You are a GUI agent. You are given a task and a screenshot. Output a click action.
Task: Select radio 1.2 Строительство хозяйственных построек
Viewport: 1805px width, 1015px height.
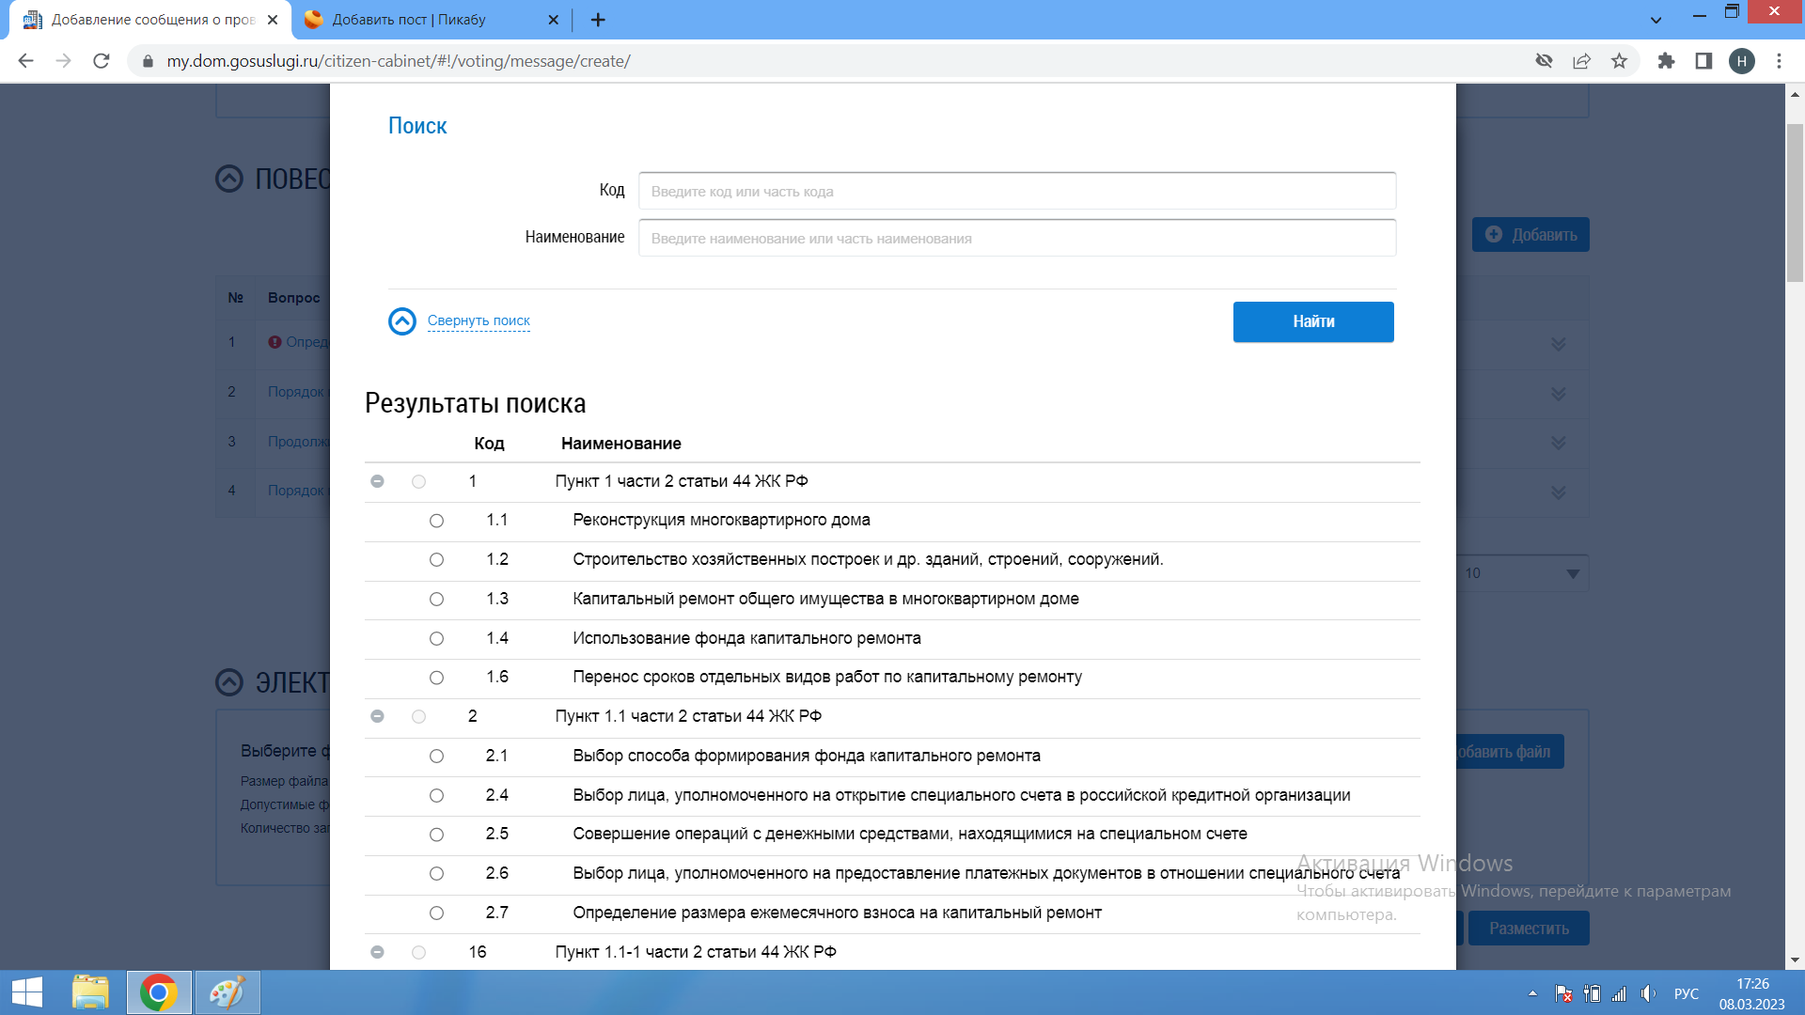point(436,560)
